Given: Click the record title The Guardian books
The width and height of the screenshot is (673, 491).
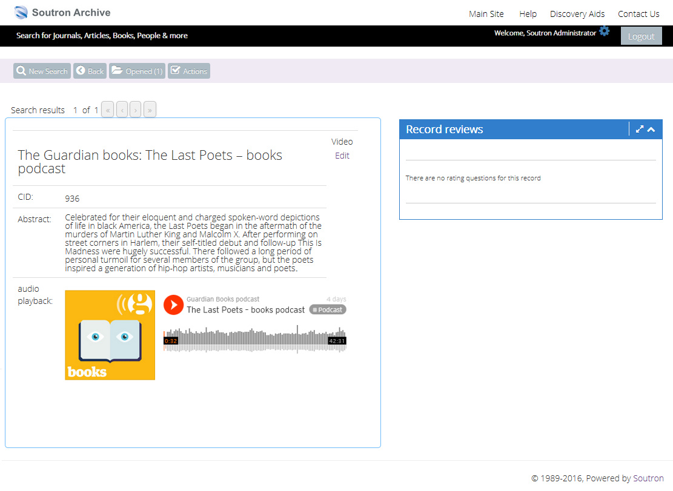Looking at the screenshot, I should pyautogui.click(x=150, y=162).
